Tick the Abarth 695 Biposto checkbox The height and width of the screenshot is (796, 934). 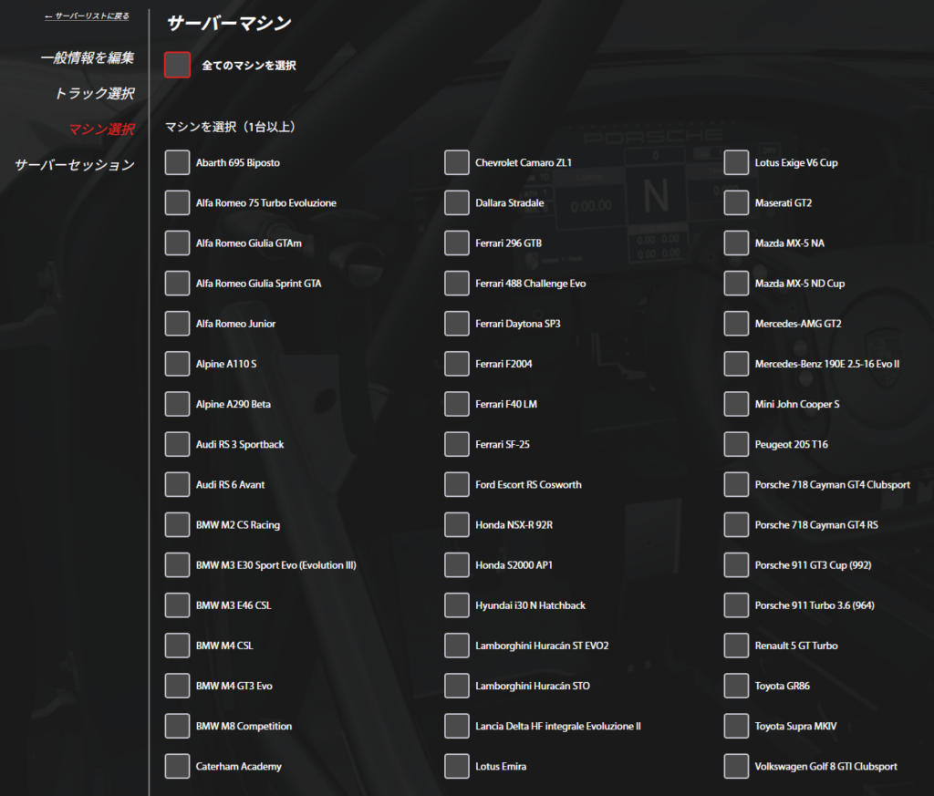tap(177, 162)
